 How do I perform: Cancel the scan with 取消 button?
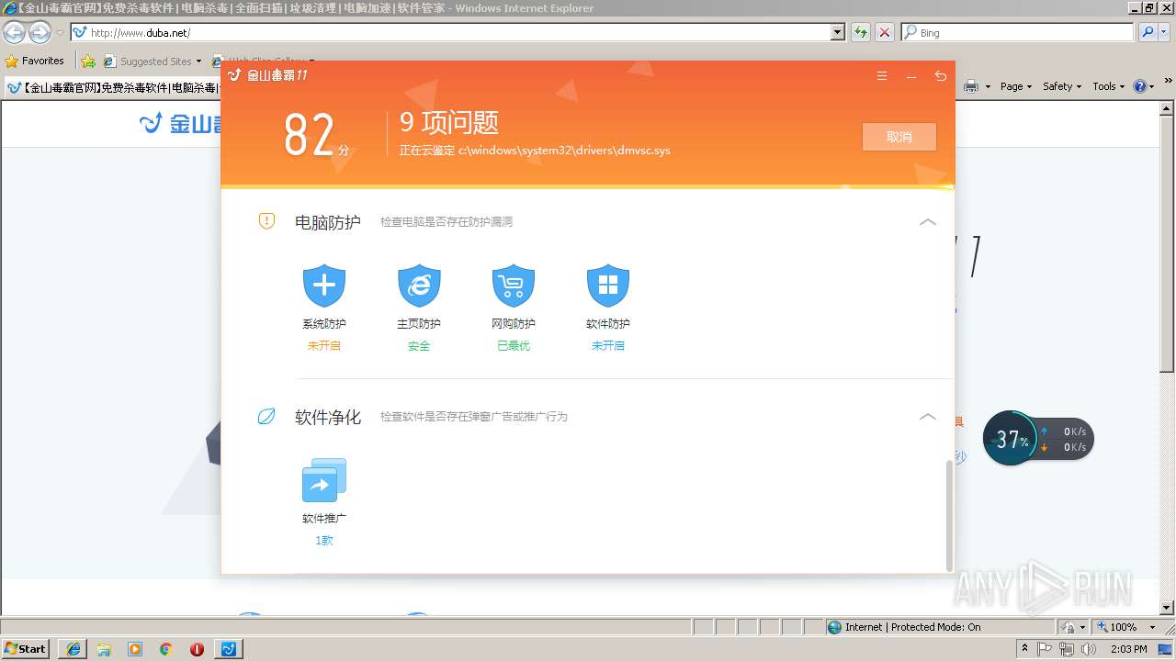click(899, 137)
